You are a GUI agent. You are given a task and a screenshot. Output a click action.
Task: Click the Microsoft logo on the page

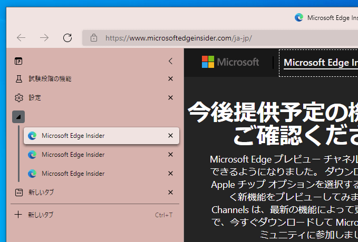pos(230,62)
